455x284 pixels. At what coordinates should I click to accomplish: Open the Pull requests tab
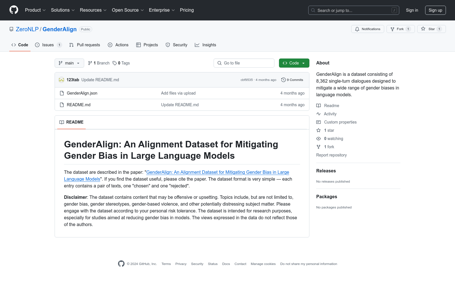84,45
